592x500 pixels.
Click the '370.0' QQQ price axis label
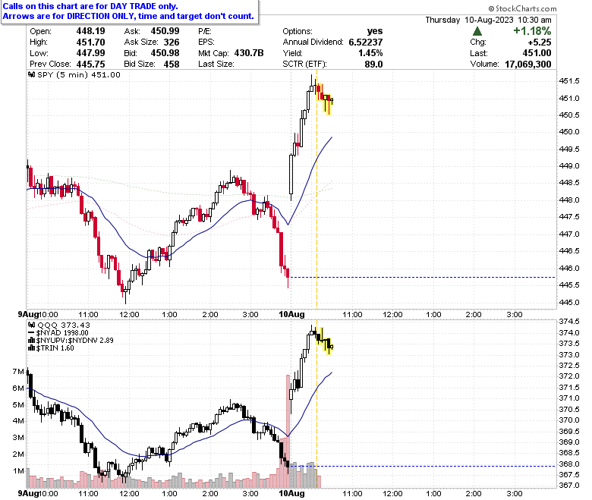568,420
